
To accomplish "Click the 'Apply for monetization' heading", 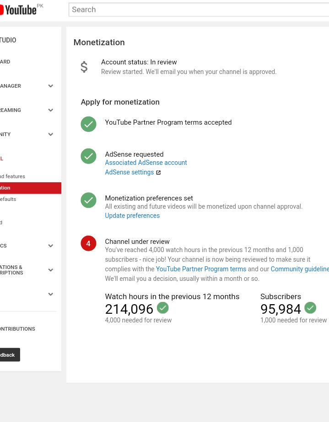I will (120, 102).
